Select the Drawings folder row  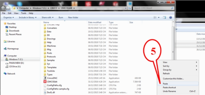pos(92,39)
